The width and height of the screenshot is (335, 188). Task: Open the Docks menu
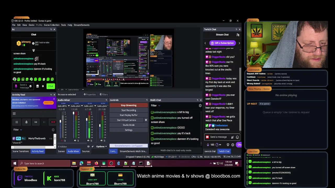click(x=31, y=25)
